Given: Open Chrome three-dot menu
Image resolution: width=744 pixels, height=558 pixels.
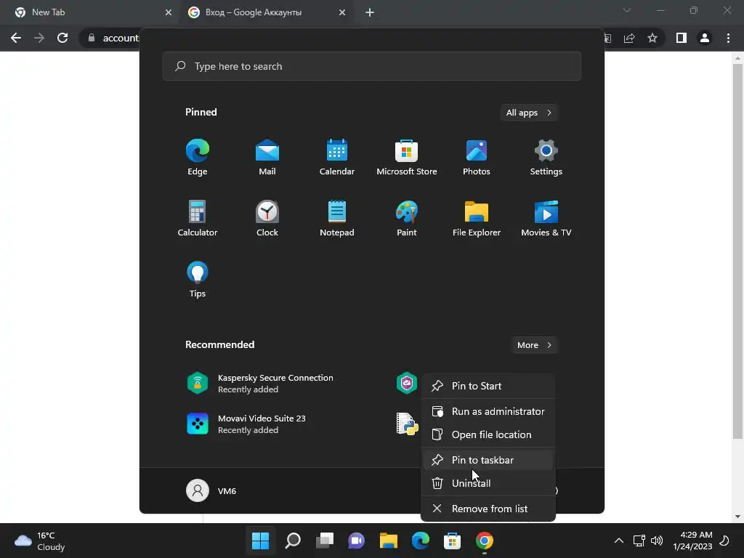Looking at the screenshot, I should coord(728,38).
